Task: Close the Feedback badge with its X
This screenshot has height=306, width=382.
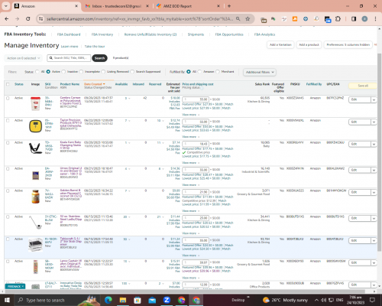Action: tap(23, 286)
